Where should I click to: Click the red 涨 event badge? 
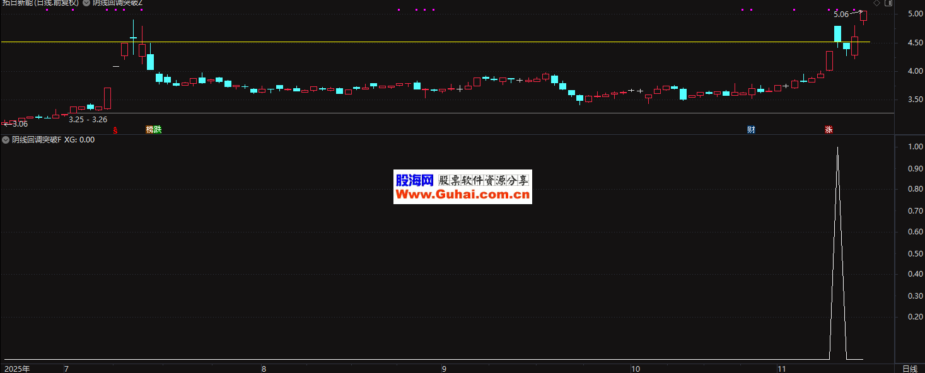point(829,130)
